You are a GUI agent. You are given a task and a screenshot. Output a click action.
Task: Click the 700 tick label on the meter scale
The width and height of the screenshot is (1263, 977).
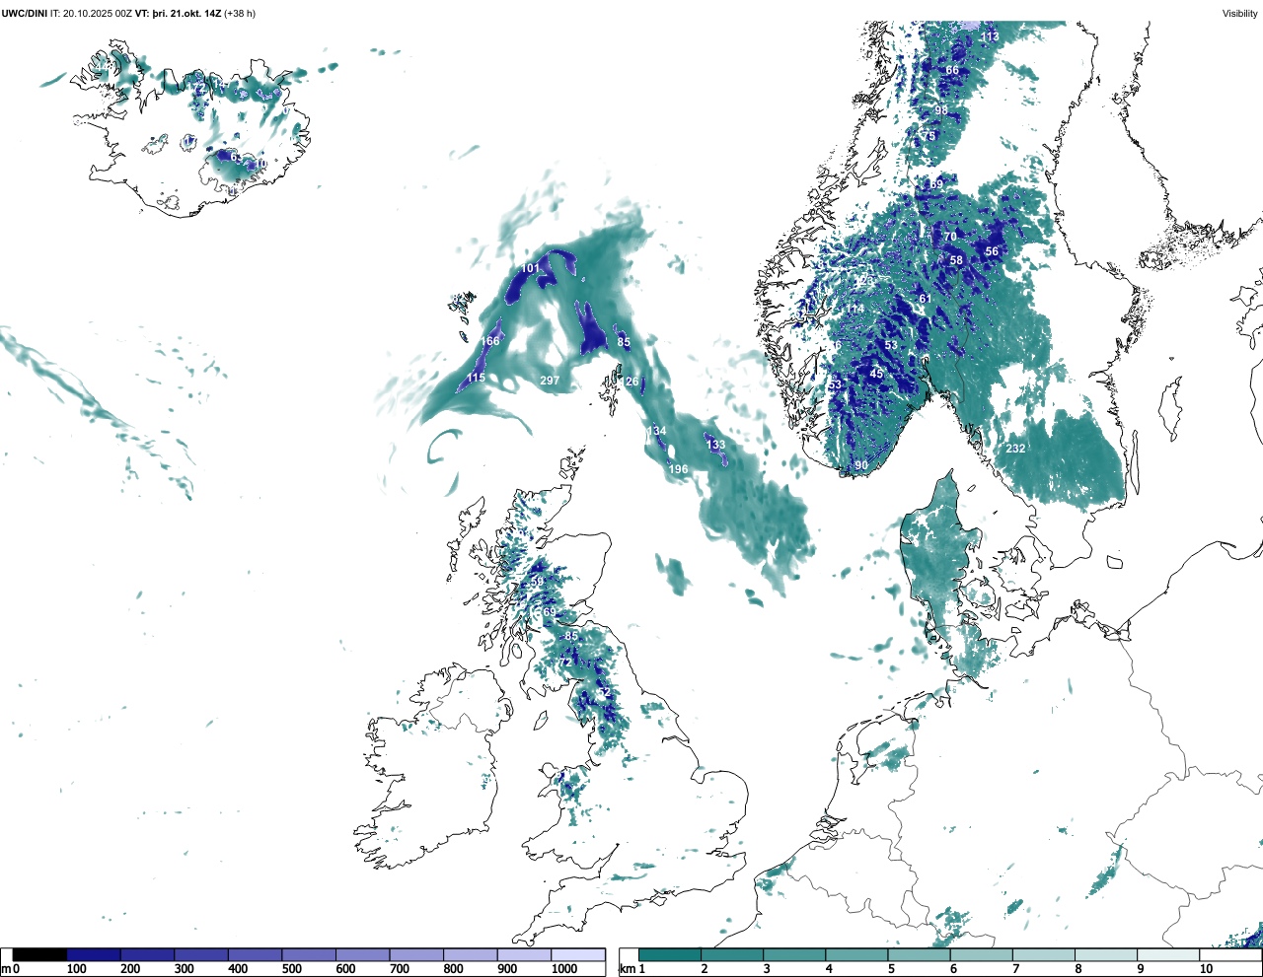(402, 970)
